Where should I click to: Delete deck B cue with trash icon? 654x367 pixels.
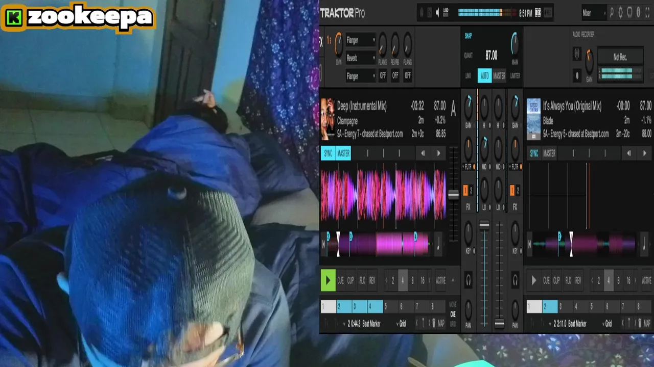pos(641,323)
